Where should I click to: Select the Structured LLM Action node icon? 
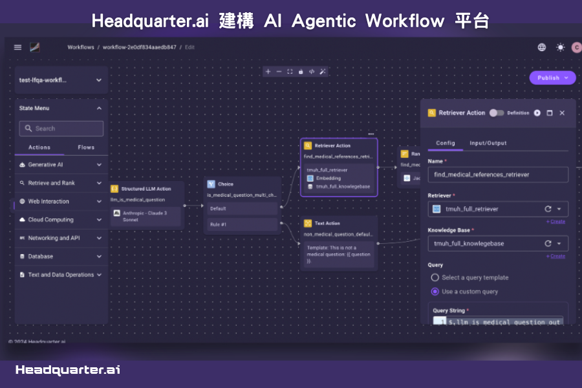click(x=114, y=189)
